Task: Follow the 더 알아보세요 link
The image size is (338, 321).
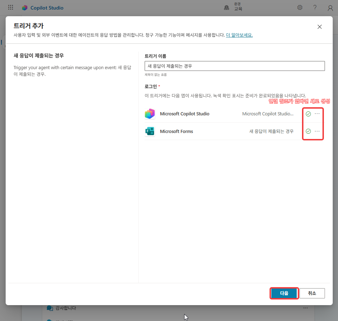Action: coord(239,35)
